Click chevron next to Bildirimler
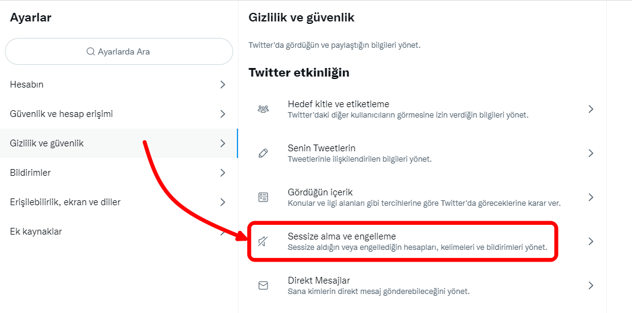Screen dimensions: 632x313 pyautogui.click(x=223, y=173)
